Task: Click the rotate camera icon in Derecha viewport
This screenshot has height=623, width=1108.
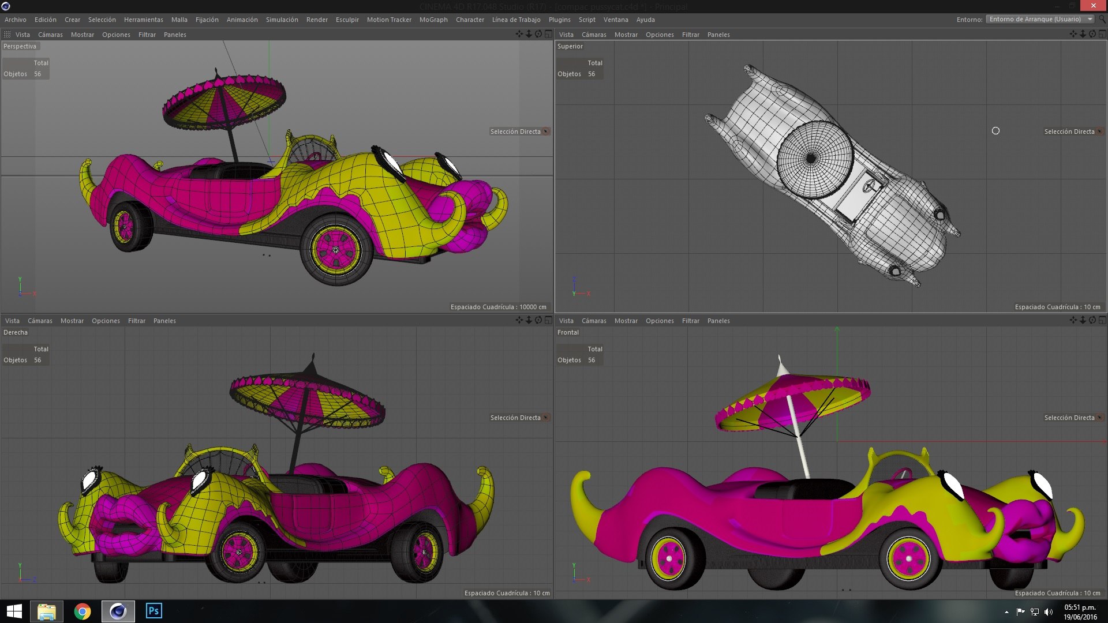Action: coord(538,320)
